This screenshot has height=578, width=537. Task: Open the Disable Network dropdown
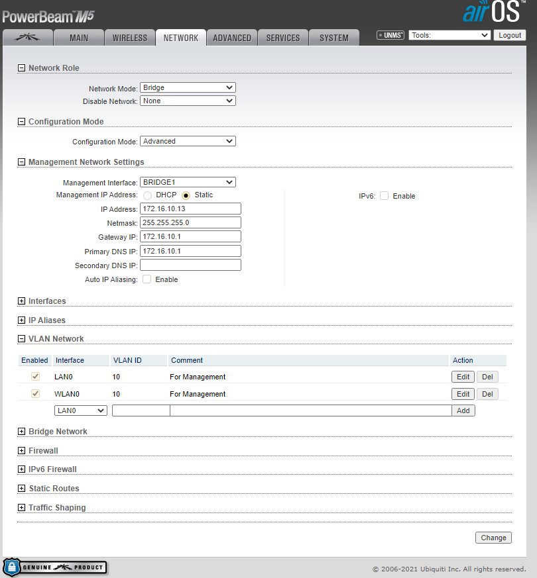tap(188, 101)
